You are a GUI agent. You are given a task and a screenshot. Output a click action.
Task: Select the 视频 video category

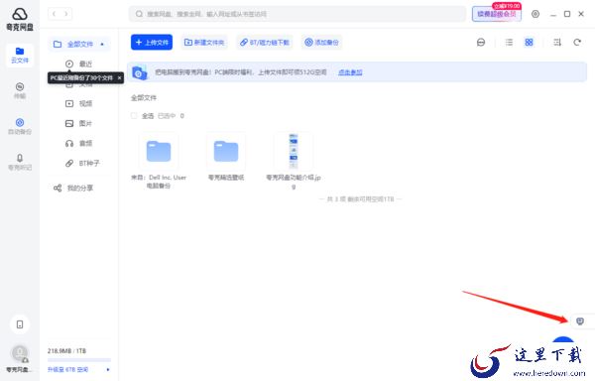point(79,103)
